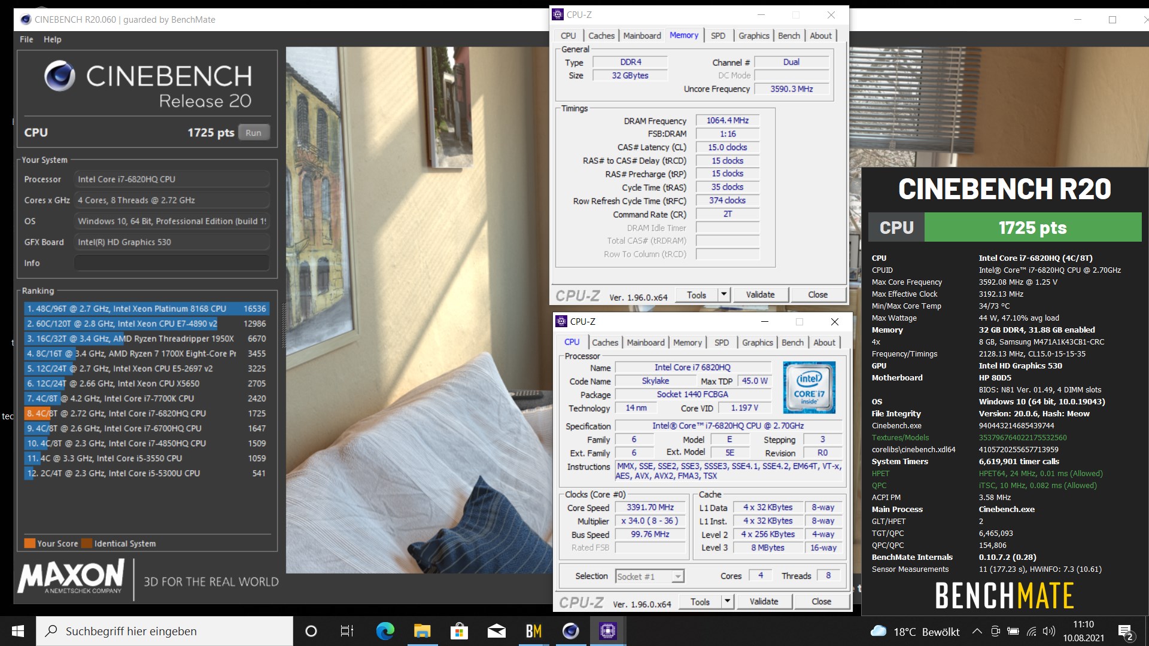Open Bench tab in lower CPU-Z window
Screen dimensions: 1149x646
coord(792,343)
